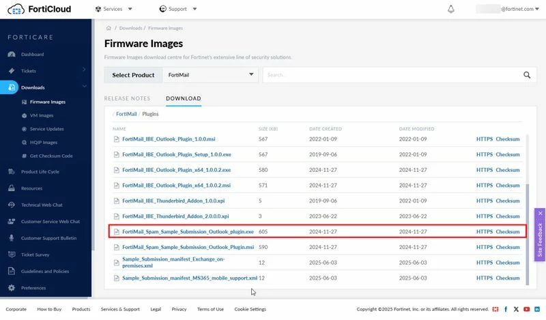546x320 pixels.
Task: Select the Downloads sidebar icon
Action: coord(12,87)
